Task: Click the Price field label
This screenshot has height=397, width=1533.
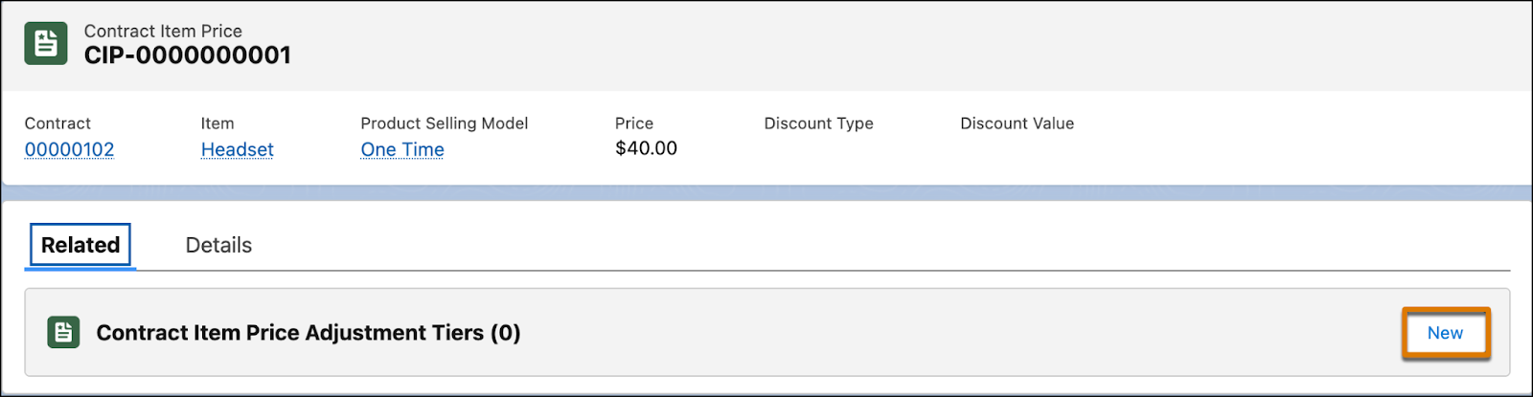Action: point(634,123)
